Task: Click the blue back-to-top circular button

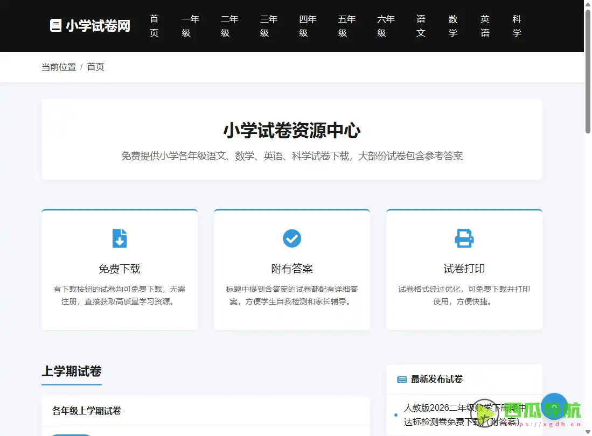Action: (x=554, y=406)
